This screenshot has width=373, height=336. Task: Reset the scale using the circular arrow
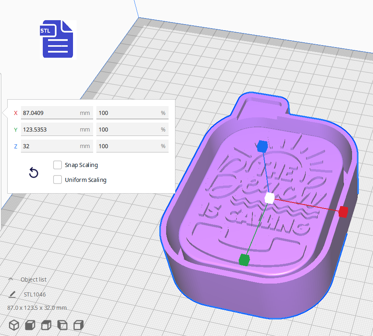[33, 173]
